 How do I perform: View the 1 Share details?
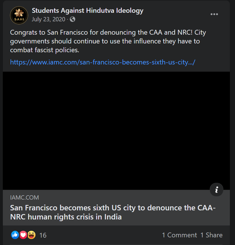click(211, 235)
